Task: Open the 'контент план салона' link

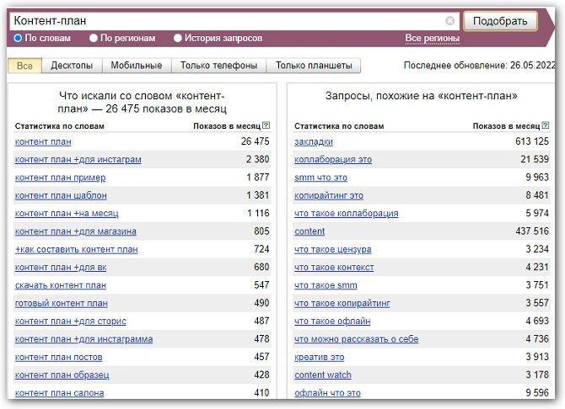Action: click(x=60, y=393)
